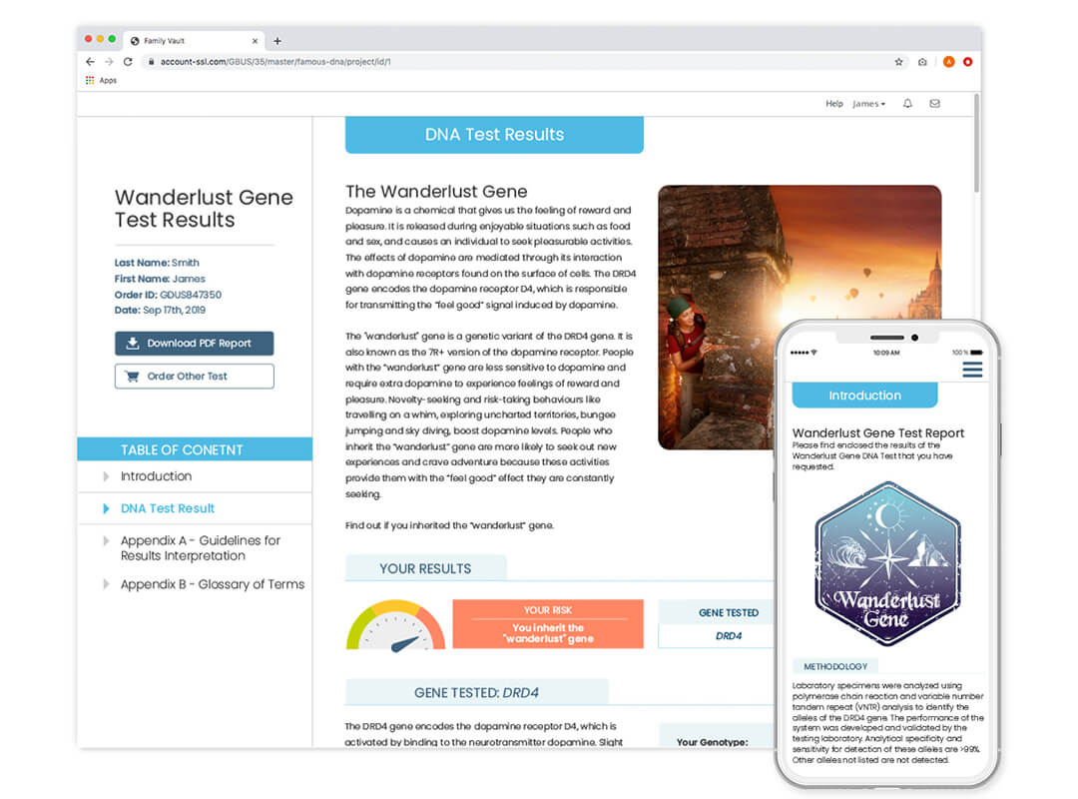Click the Last Name: Smith text
Screen dimensions: 1078x799
[x=157, y=263]
